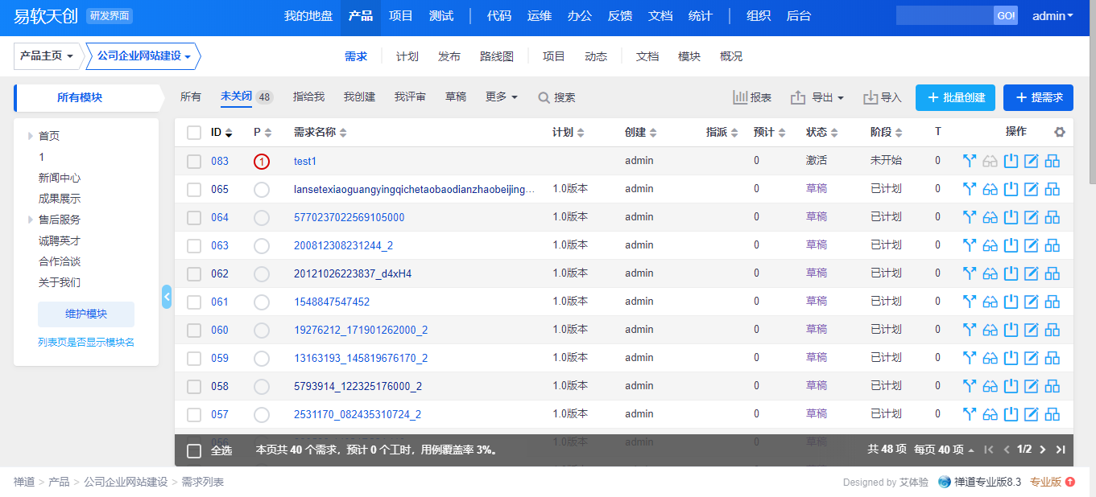Toggle the header checkbox beside ID column
Screen dimensions: 1096x497
pos(194,132)
